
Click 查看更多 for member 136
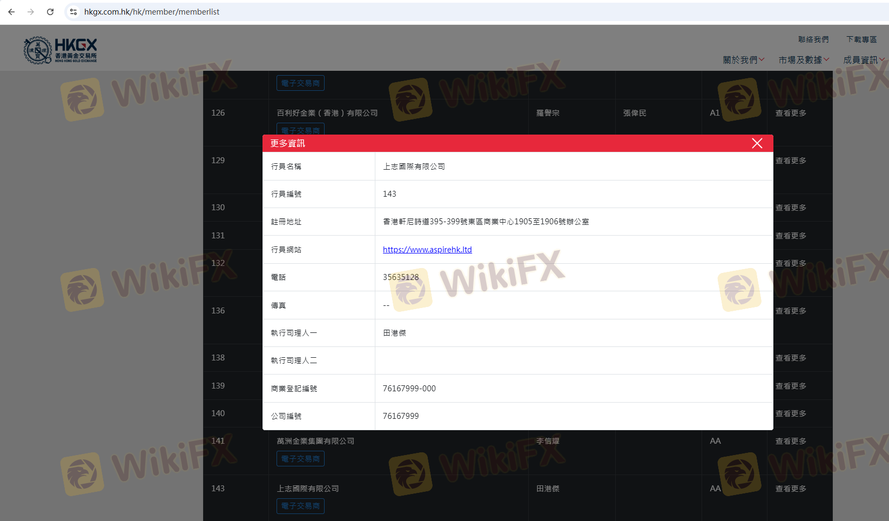point(791,311)
